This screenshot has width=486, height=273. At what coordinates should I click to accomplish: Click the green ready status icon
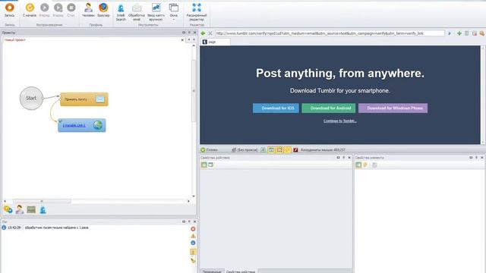[x=203, y=150]
